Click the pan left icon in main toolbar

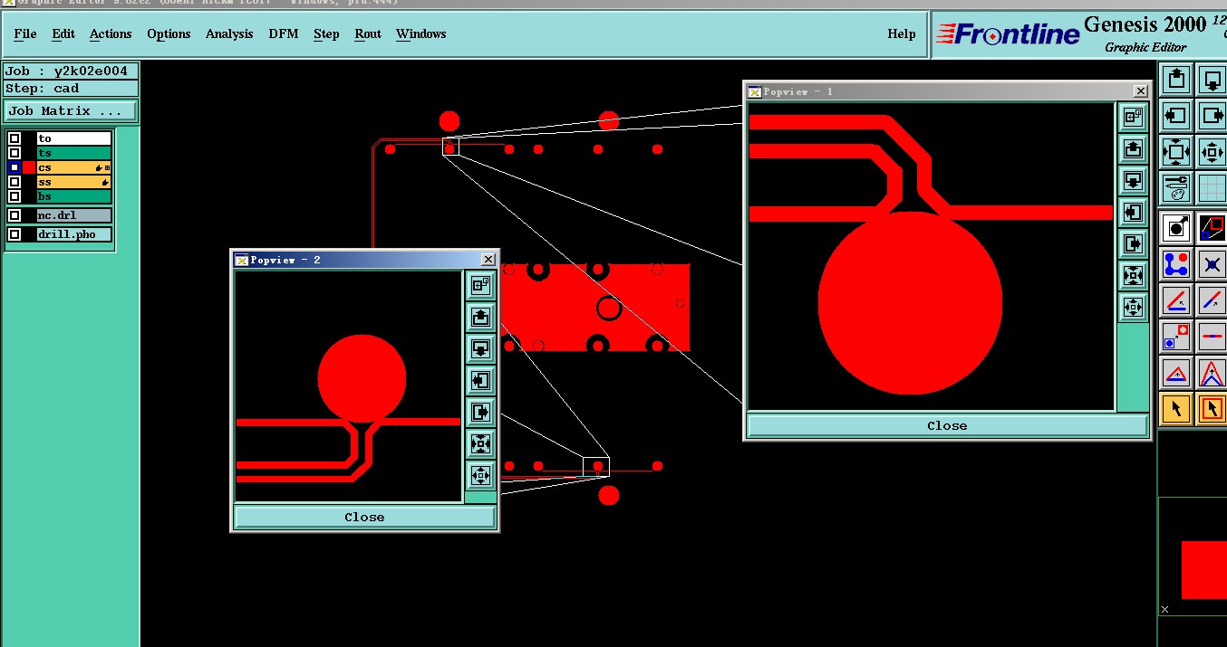click(1176, 116)
